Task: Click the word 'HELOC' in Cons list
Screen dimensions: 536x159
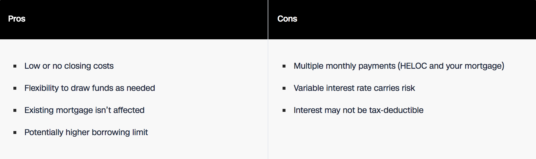Action: [x=413, y=66]
